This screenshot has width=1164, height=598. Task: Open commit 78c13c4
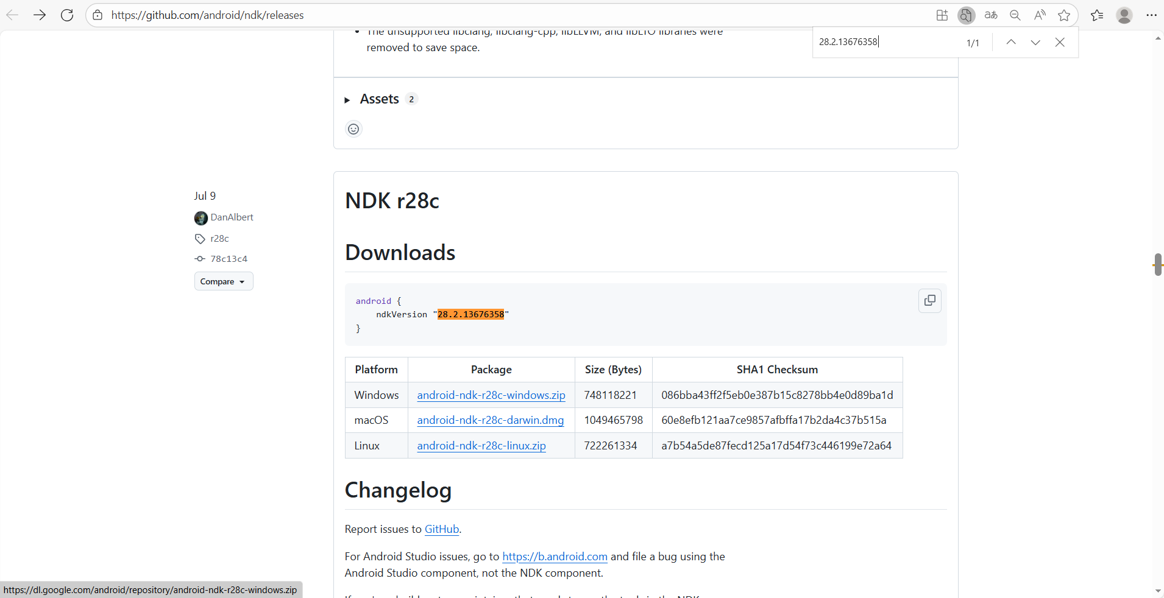(x=229, y=259)
